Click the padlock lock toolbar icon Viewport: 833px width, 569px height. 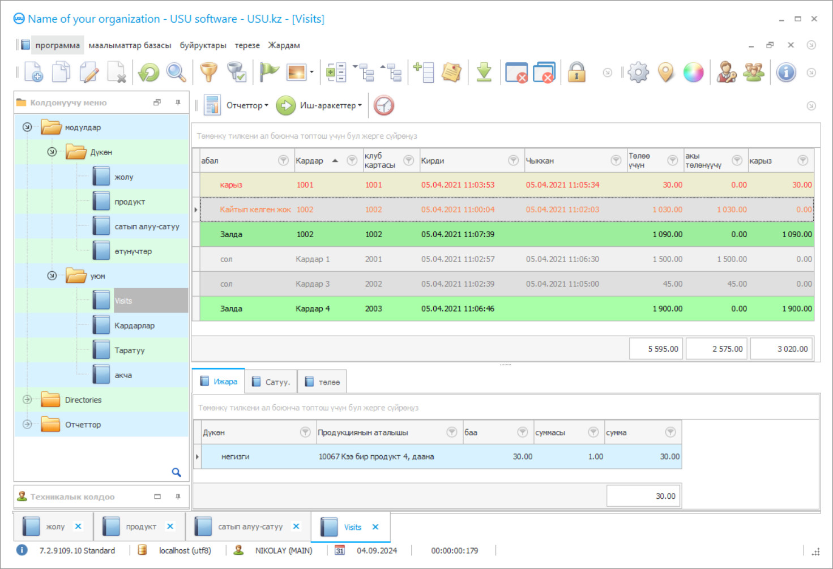(x=576, y=72)
